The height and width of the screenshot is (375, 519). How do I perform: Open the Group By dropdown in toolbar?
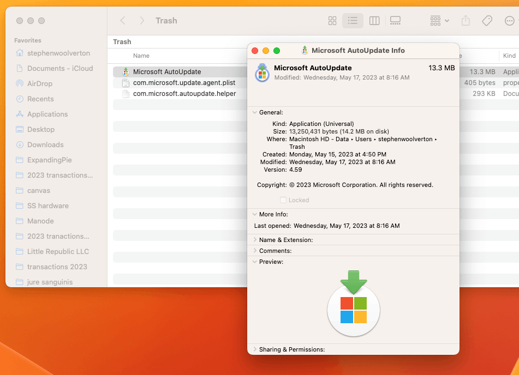coord(439,21)
